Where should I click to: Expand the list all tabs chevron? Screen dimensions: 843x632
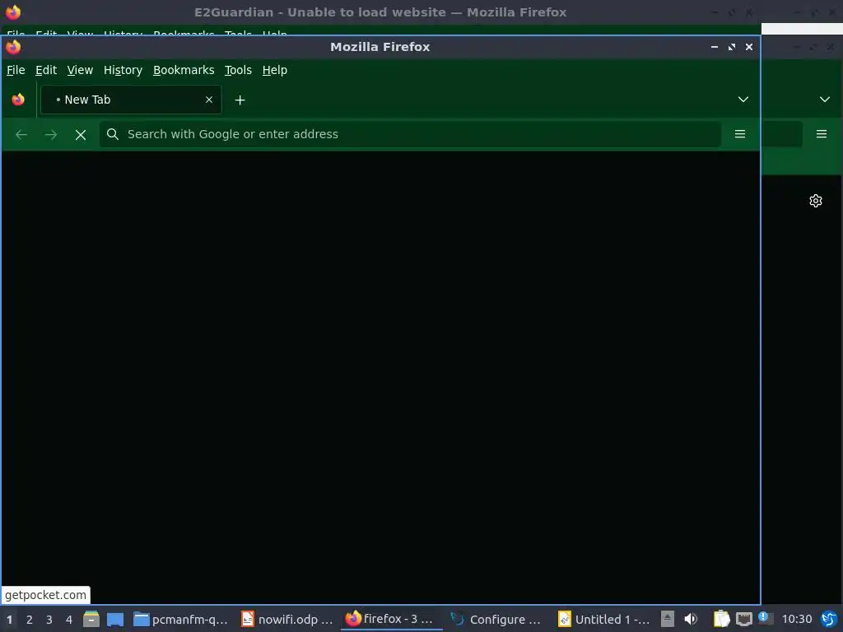[x=743, y=100]
